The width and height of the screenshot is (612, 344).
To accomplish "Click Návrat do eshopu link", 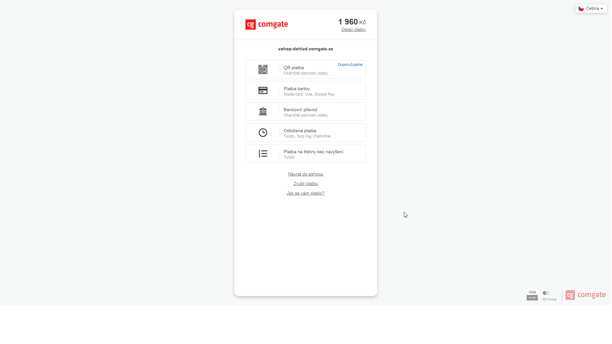I will coord(305,174).
